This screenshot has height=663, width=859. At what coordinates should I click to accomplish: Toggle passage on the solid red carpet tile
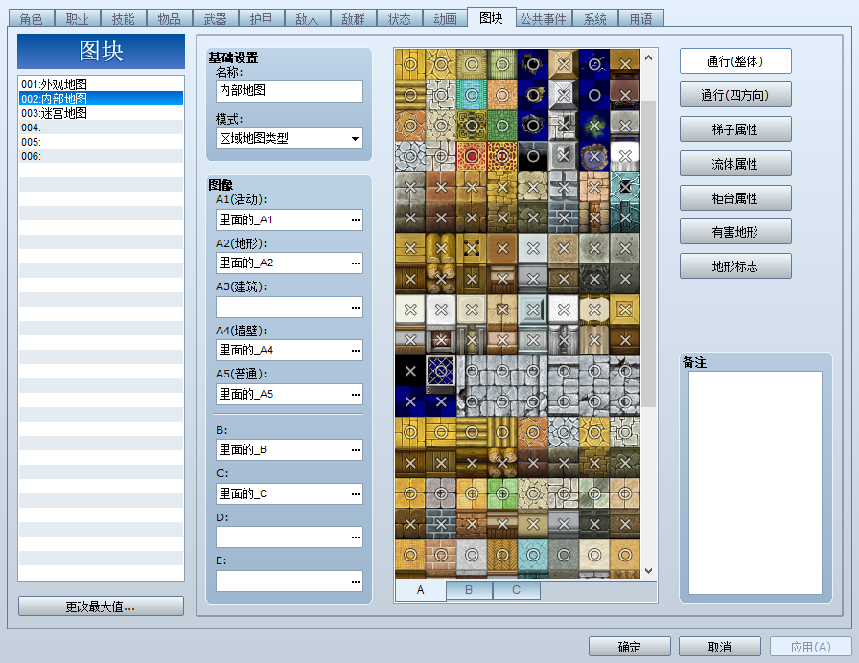click(x=471, y=156)
